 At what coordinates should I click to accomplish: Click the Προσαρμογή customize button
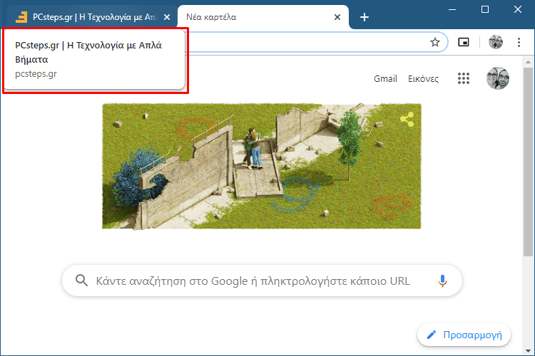coord(464,335)
